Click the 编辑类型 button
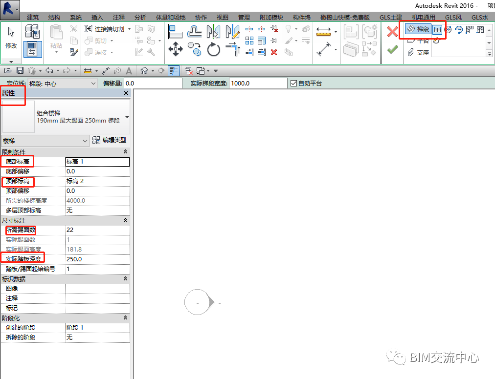Viewport: 495px width, 379px height. coord(110,140)
